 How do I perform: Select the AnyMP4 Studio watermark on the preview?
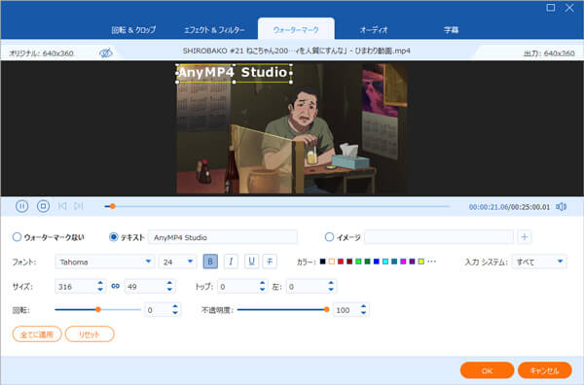pos(234,73)
